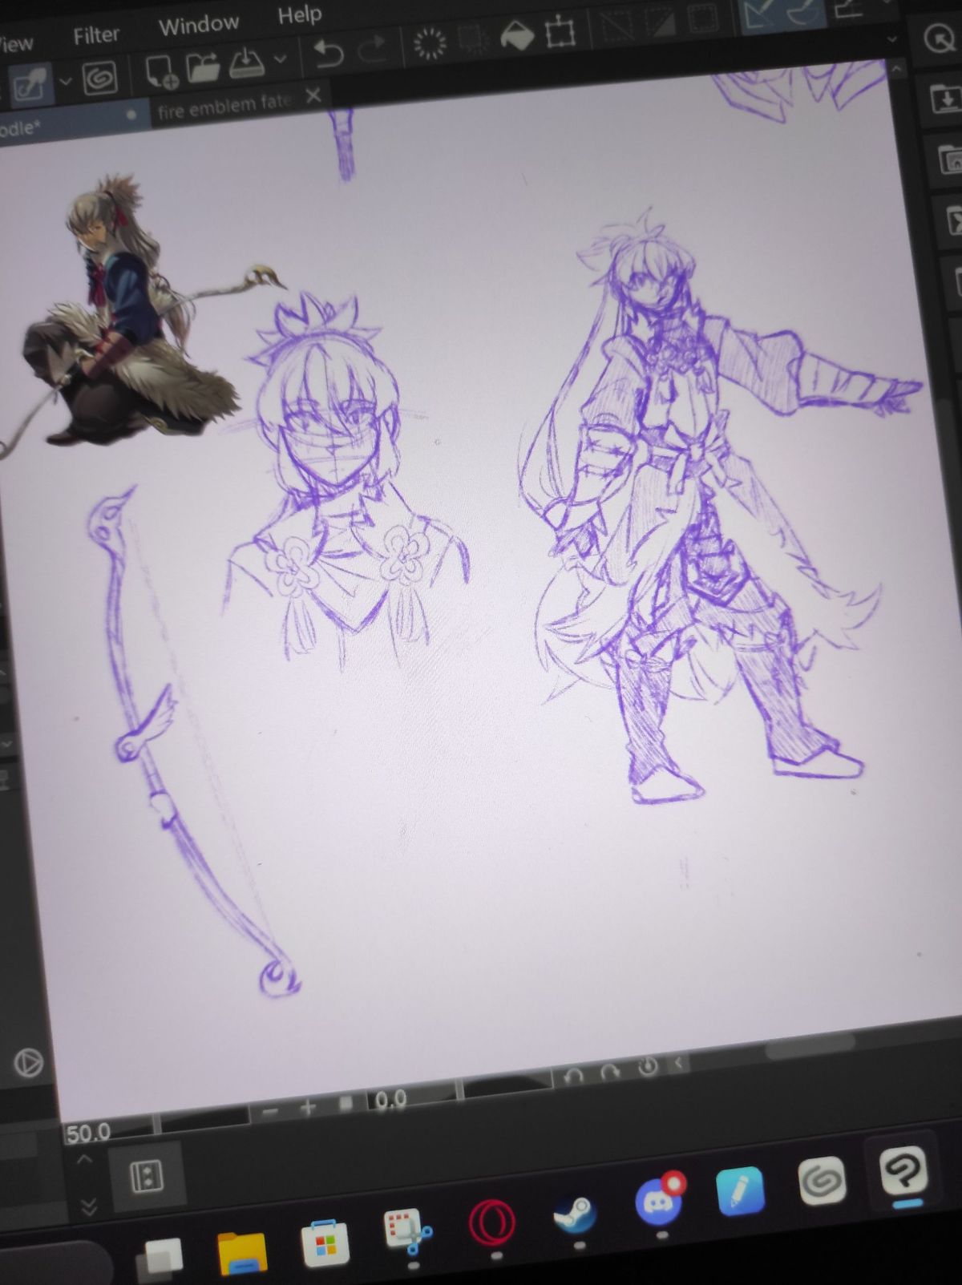Click the Undo arrow in command bar
The height and width of the screenshot is (1285, 962).
(x=328, y=55)
